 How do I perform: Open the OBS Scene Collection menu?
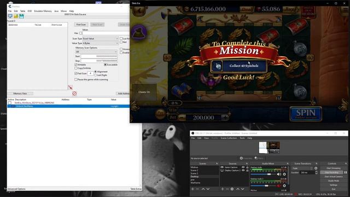[x=229, y=138]
